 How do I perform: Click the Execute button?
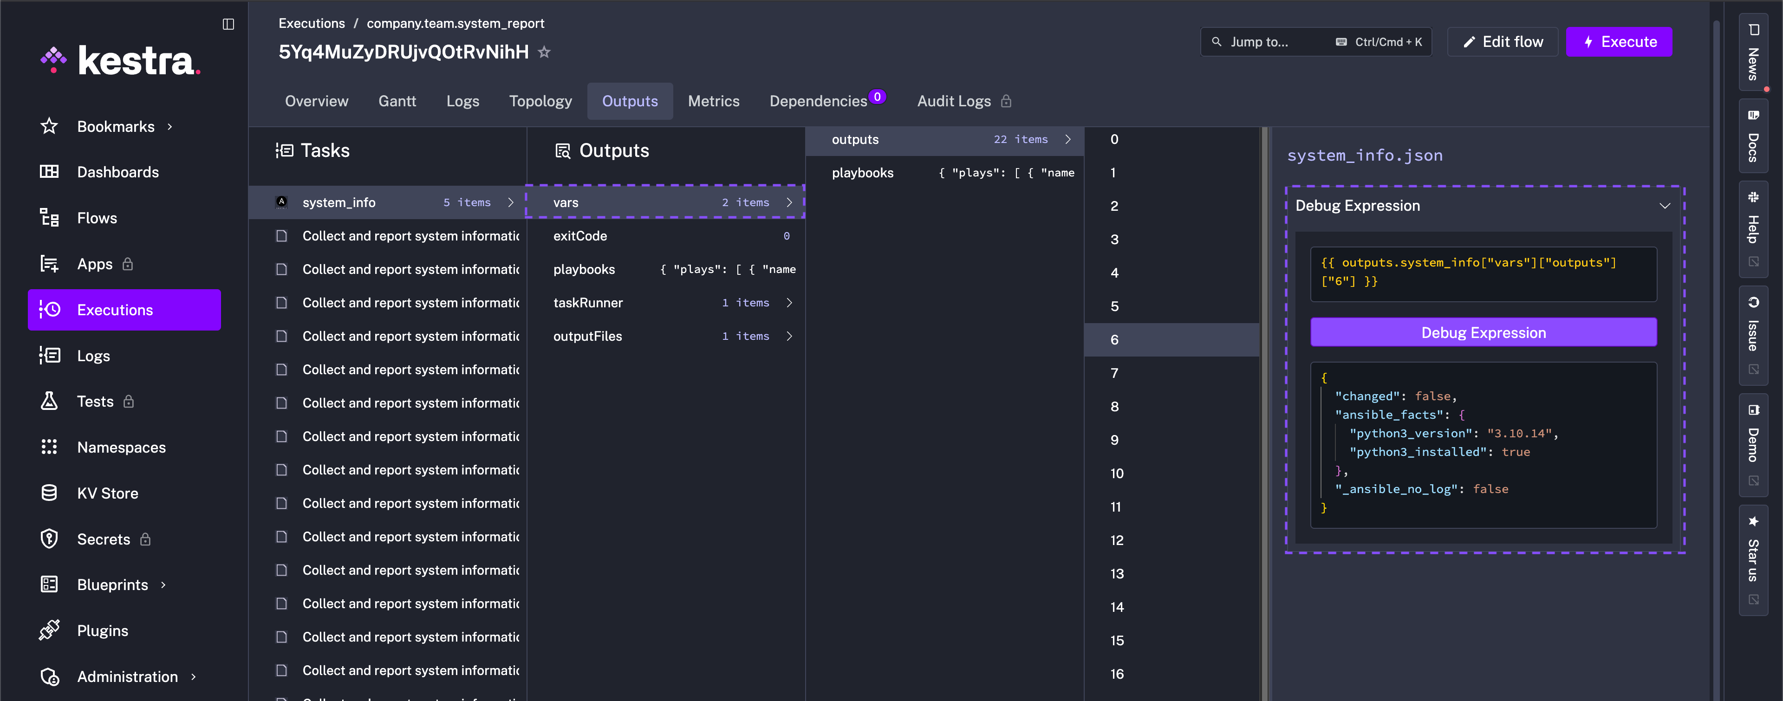pyautogui.click(x=1619, y=41)
